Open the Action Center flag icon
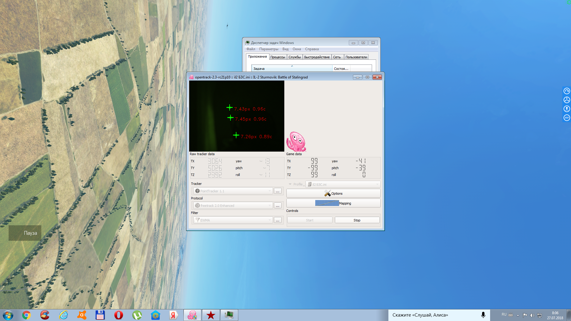 pyautogui.click(x=525, y=315)
